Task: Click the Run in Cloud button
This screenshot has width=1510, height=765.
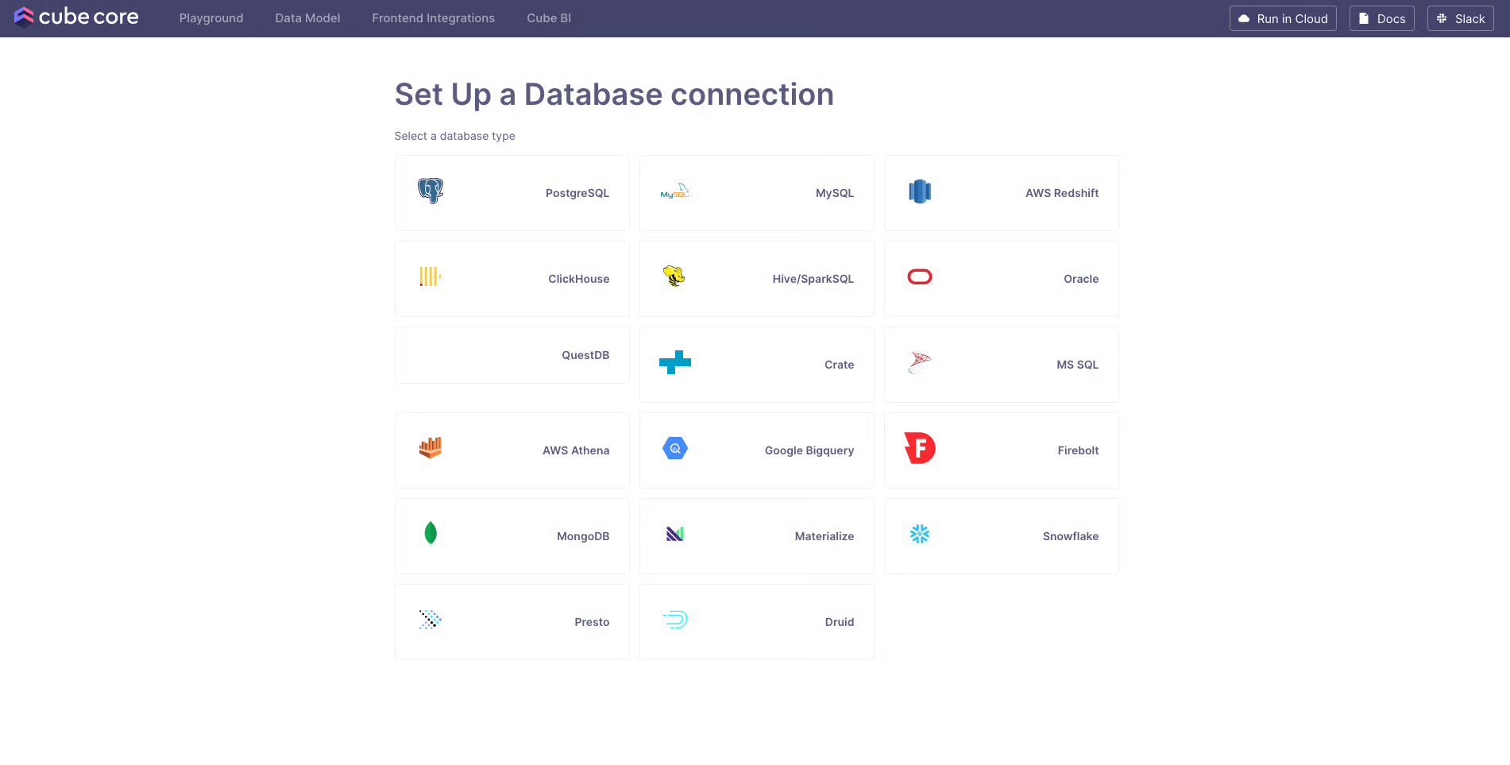Action: coord(1282,18)
